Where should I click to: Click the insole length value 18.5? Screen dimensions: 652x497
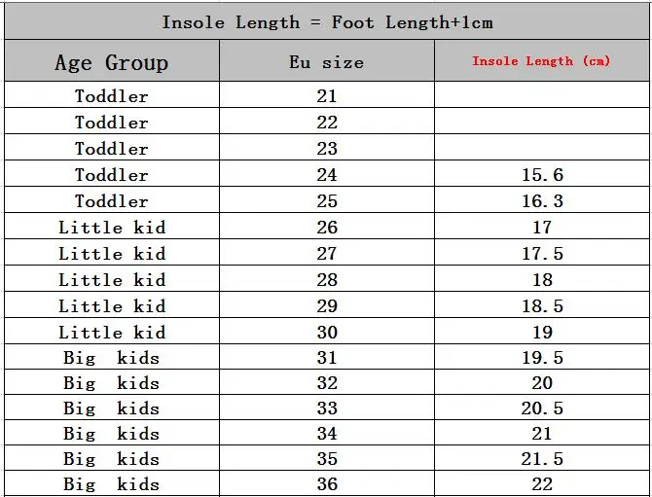[x=542, y=306]
